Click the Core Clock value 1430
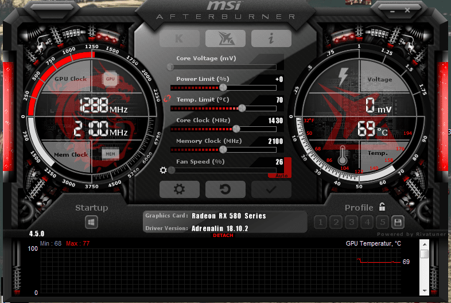This screenshot has width=451, height=303. (275, 121)
